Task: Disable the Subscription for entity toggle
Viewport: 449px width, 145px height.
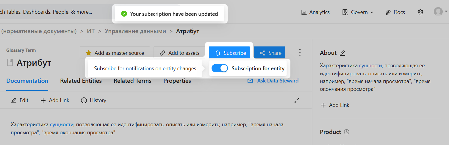Action: coord(220,68)
